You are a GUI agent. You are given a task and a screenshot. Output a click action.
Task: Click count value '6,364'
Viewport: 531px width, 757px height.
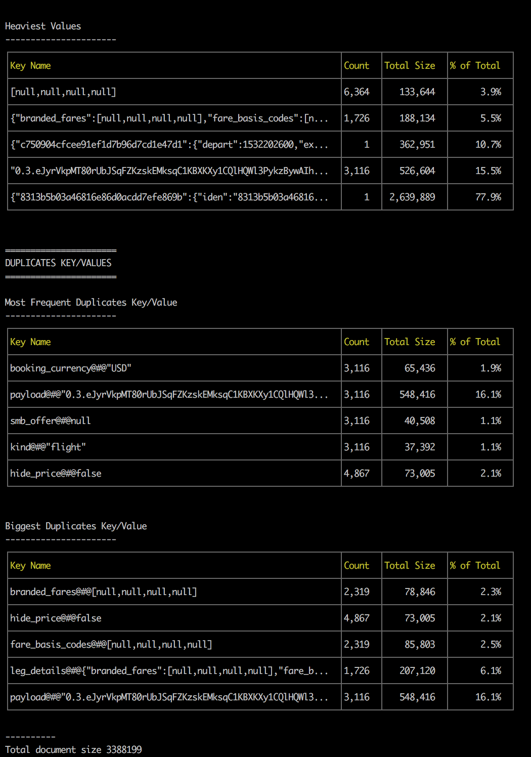click(x=357, y=92)
